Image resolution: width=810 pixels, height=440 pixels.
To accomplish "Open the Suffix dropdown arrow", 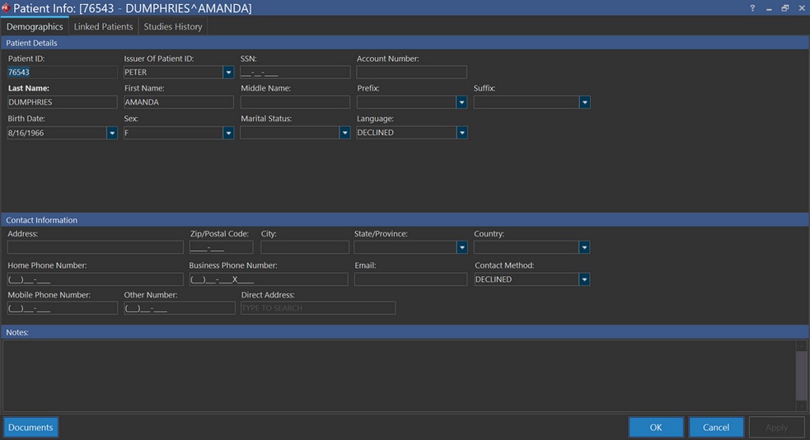I will 584,103.
